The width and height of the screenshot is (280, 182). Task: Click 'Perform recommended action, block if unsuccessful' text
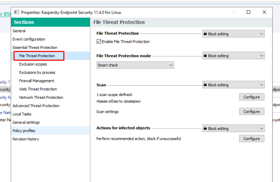(138, 138)
